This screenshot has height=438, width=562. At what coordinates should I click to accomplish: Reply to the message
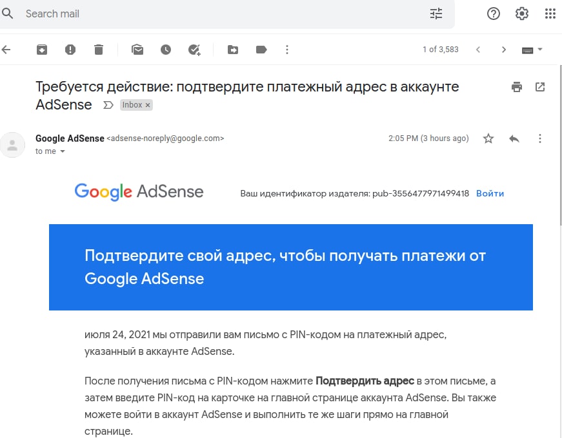pyautogui.click(x=514, y=138)
